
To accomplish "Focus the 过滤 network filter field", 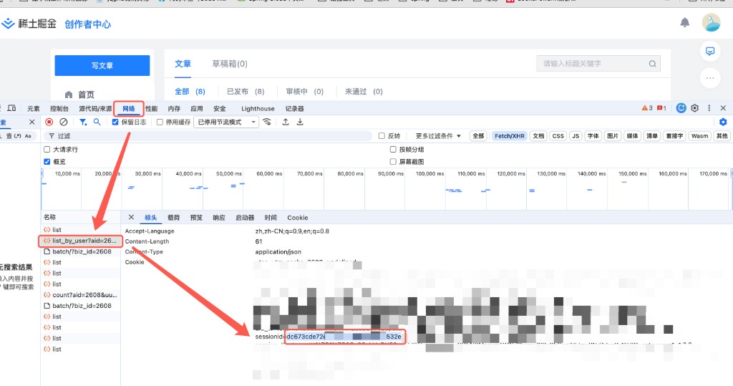I will (x=208, y=135).
